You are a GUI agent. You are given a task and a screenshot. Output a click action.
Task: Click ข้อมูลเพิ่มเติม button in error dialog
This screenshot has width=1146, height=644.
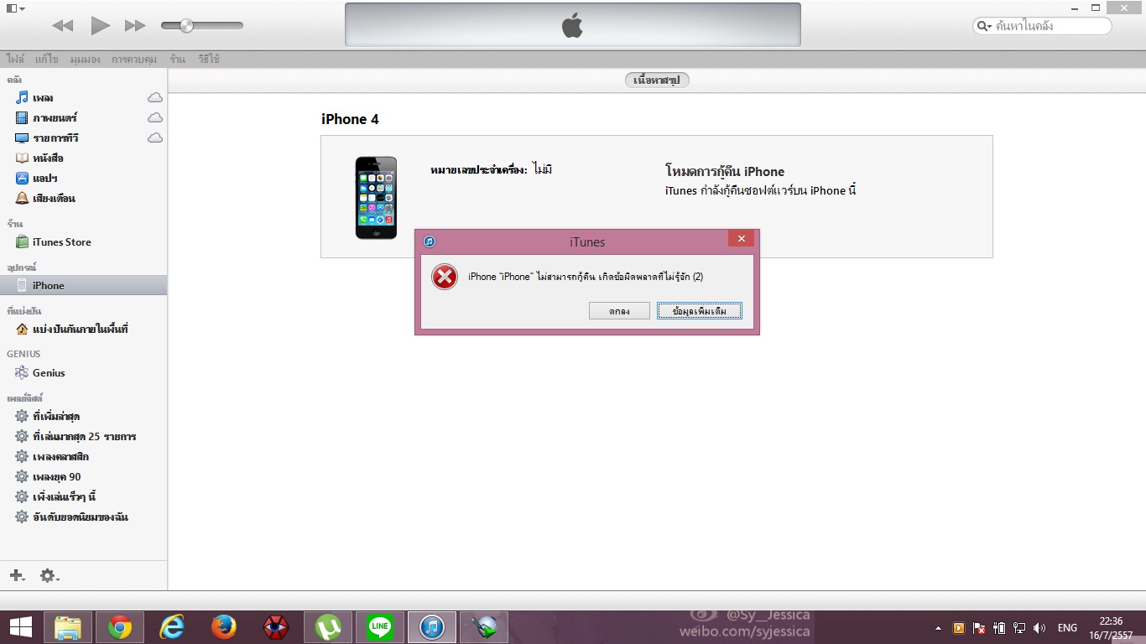coord(700,311)
